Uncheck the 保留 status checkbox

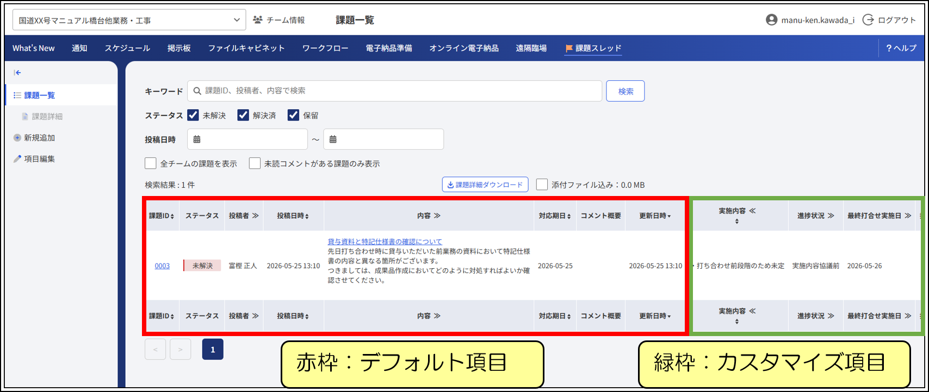pyautogui.click(x=294, y=115)
